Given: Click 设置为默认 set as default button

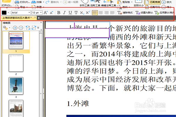Looking at the screenshot, I should [144, 13].
